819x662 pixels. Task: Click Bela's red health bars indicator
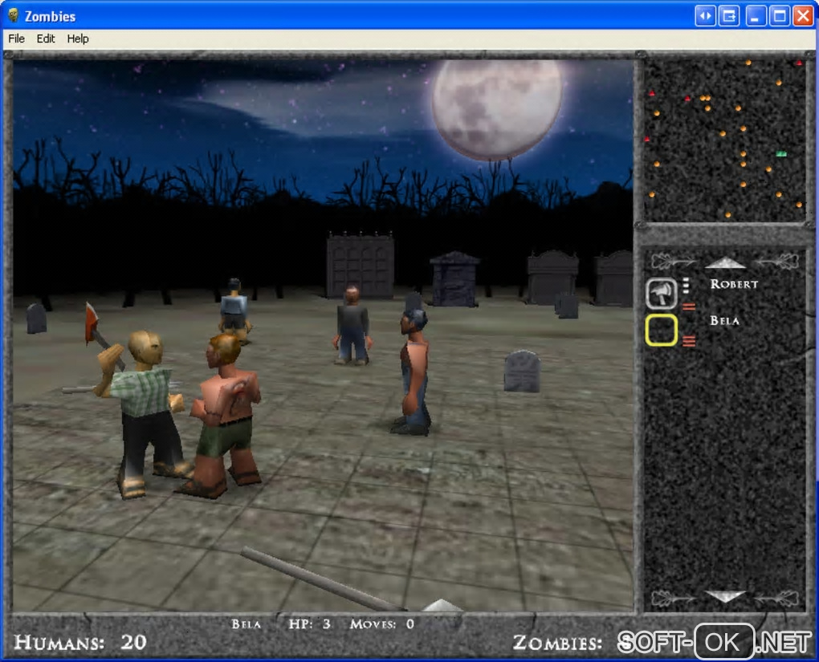click(689, 342)
